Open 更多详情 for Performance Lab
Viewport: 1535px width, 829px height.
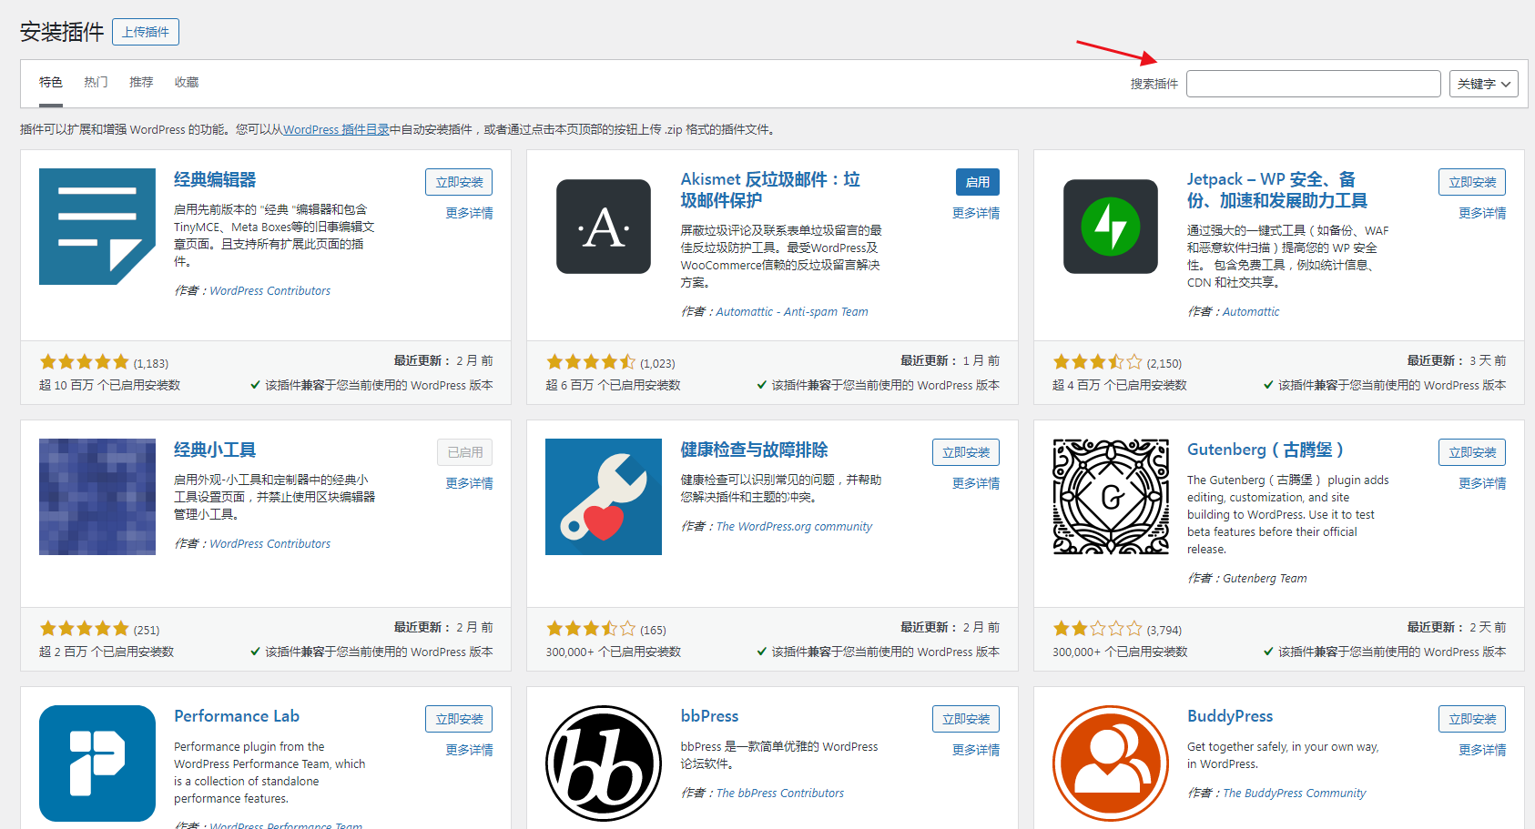coord(469,750)
